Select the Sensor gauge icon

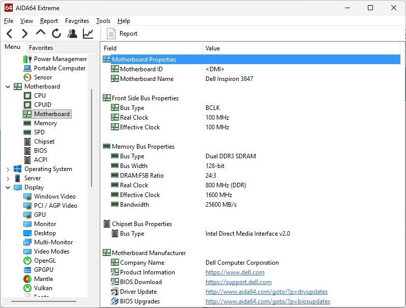(x=27, y=77)
